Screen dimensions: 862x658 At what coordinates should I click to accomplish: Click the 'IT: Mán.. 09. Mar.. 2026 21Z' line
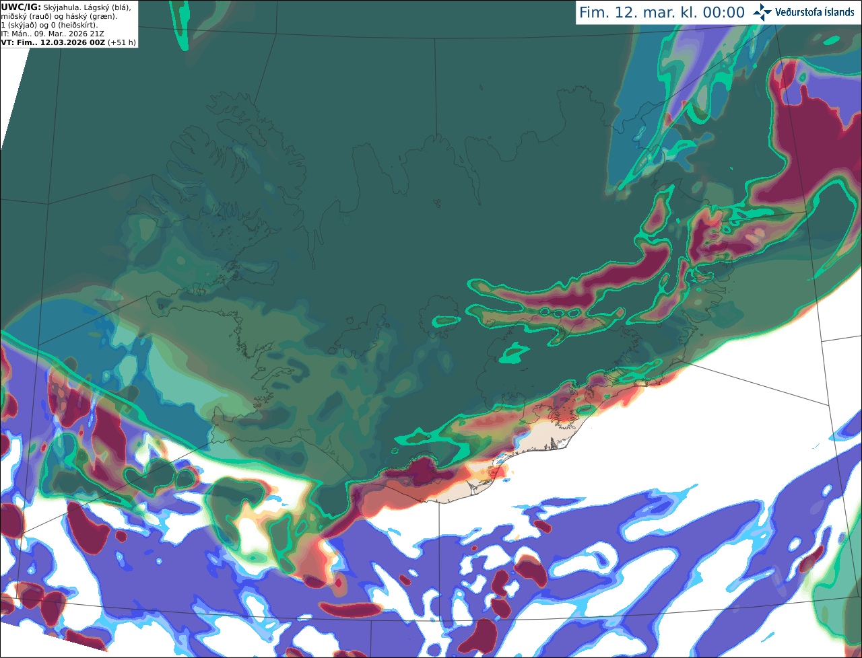[53, 34]
